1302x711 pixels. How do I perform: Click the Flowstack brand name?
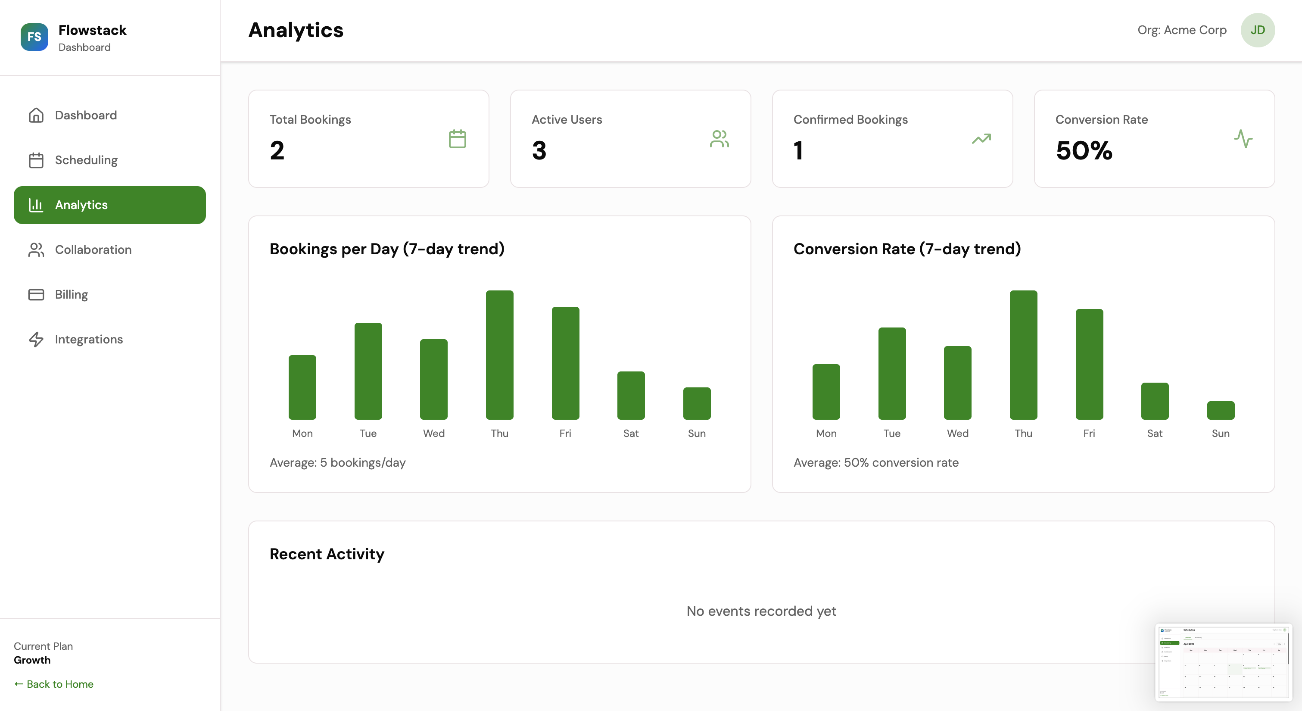pos(93,30)
